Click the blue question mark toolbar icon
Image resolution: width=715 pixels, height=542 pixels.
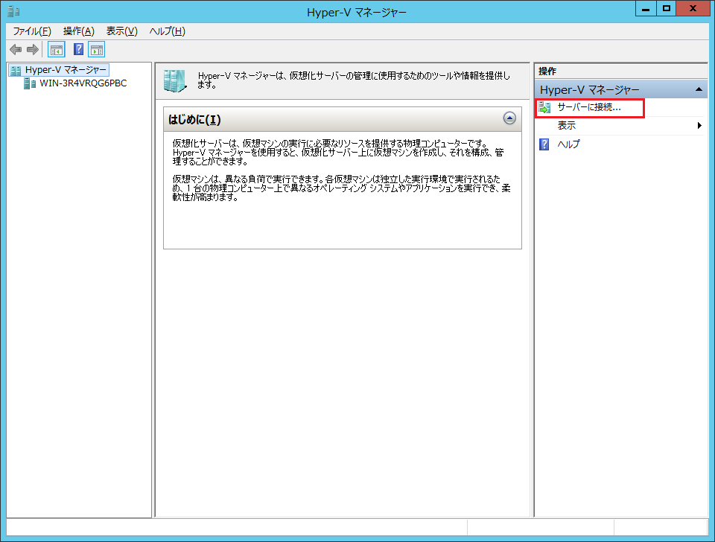point(78,50)
